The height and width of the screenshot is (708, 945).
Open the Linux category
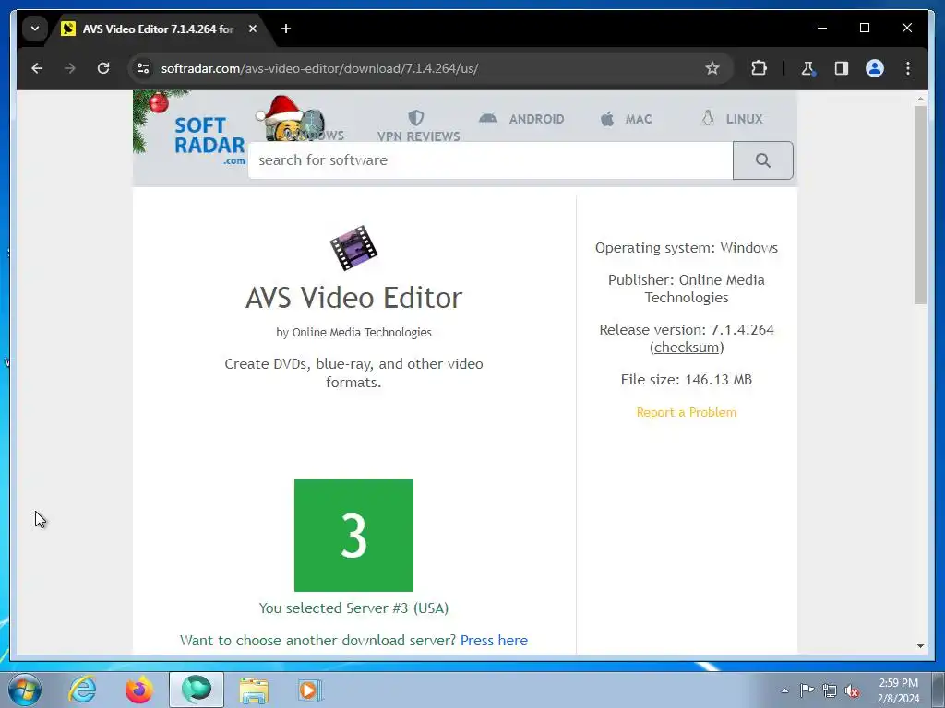745,119
